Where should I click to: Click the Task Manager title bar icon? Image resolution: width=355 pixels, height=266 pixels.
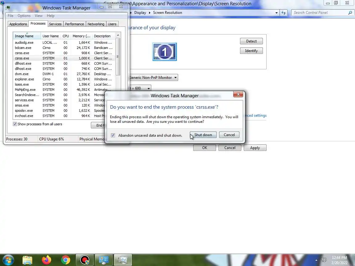[8, 7]
